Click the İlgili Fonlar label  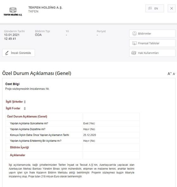13,108
